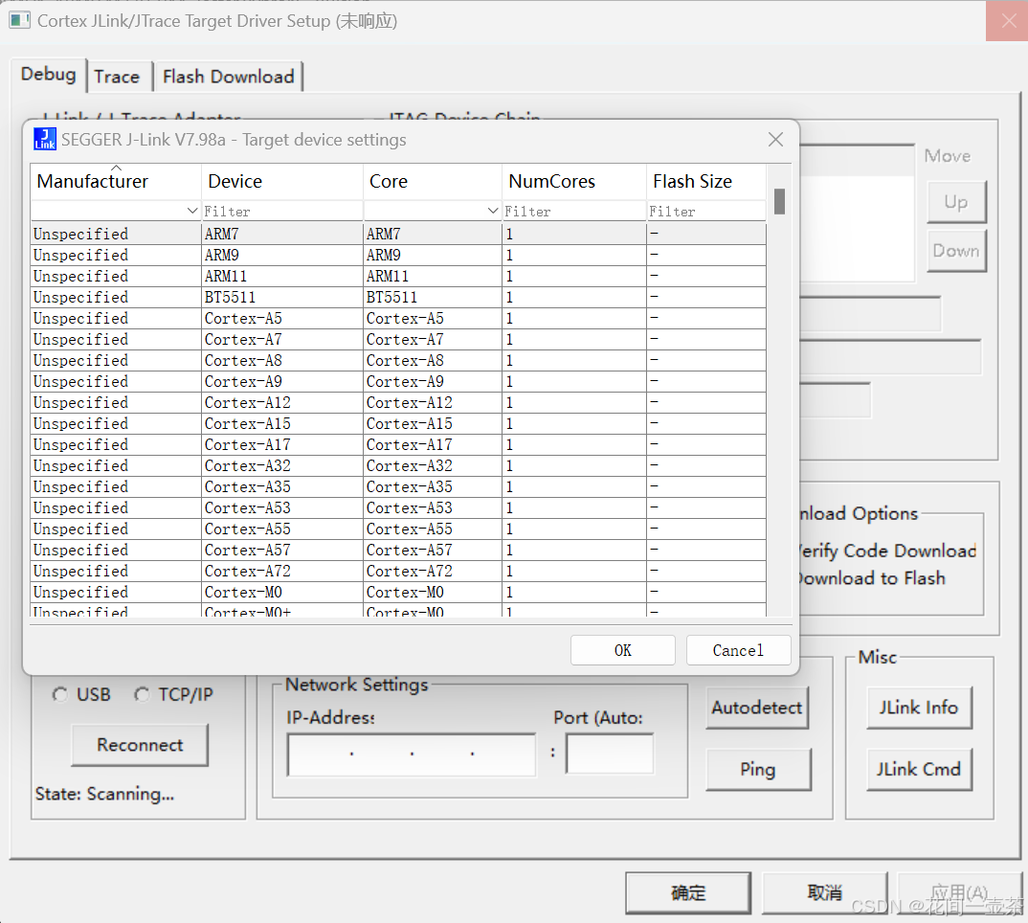Select the Cortex-A15 device row
The height and width of the screenshot is (923, 1028).
(398, 423)
